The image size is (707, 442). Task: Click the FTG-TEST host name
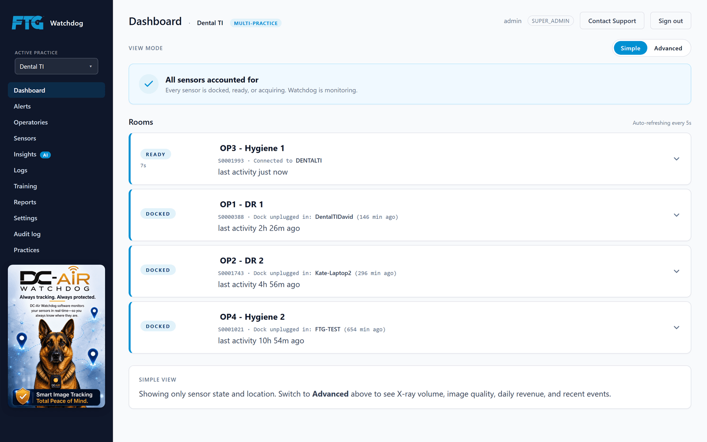(327, 329)
